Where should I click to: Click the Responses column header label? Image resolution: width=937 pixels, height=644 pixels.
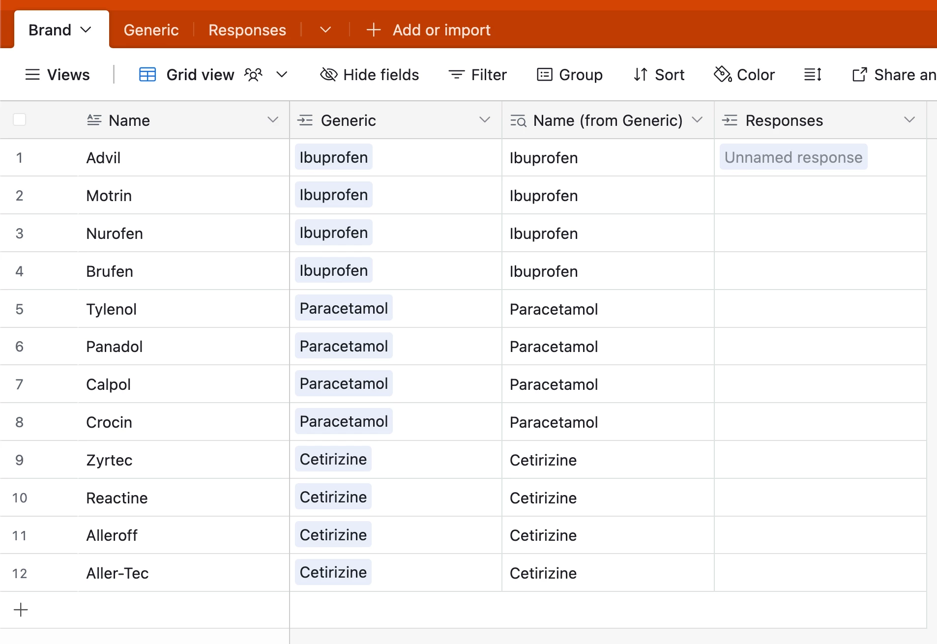(x=784, y=120)
